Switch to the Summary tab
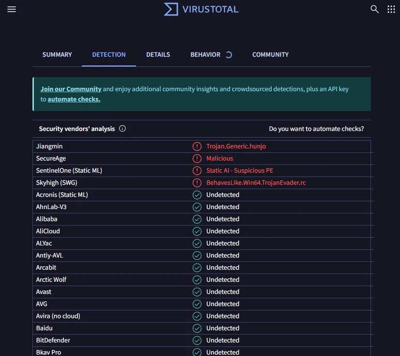Screen dimensions: 400x356 (57, 55)
